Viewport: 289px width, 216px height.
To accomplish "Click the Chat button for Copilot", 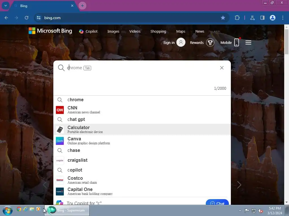I will (x=217, y=202).
